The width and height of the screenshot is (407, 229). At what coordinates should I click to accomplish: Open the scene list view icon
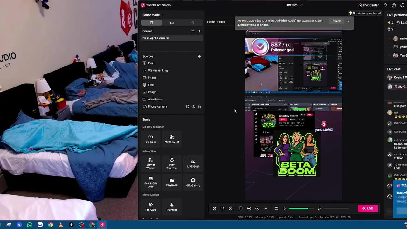point(192,31)
